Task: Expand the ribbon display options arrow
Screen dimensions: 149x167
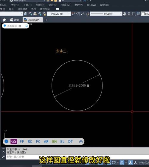Action: [60, 9]
